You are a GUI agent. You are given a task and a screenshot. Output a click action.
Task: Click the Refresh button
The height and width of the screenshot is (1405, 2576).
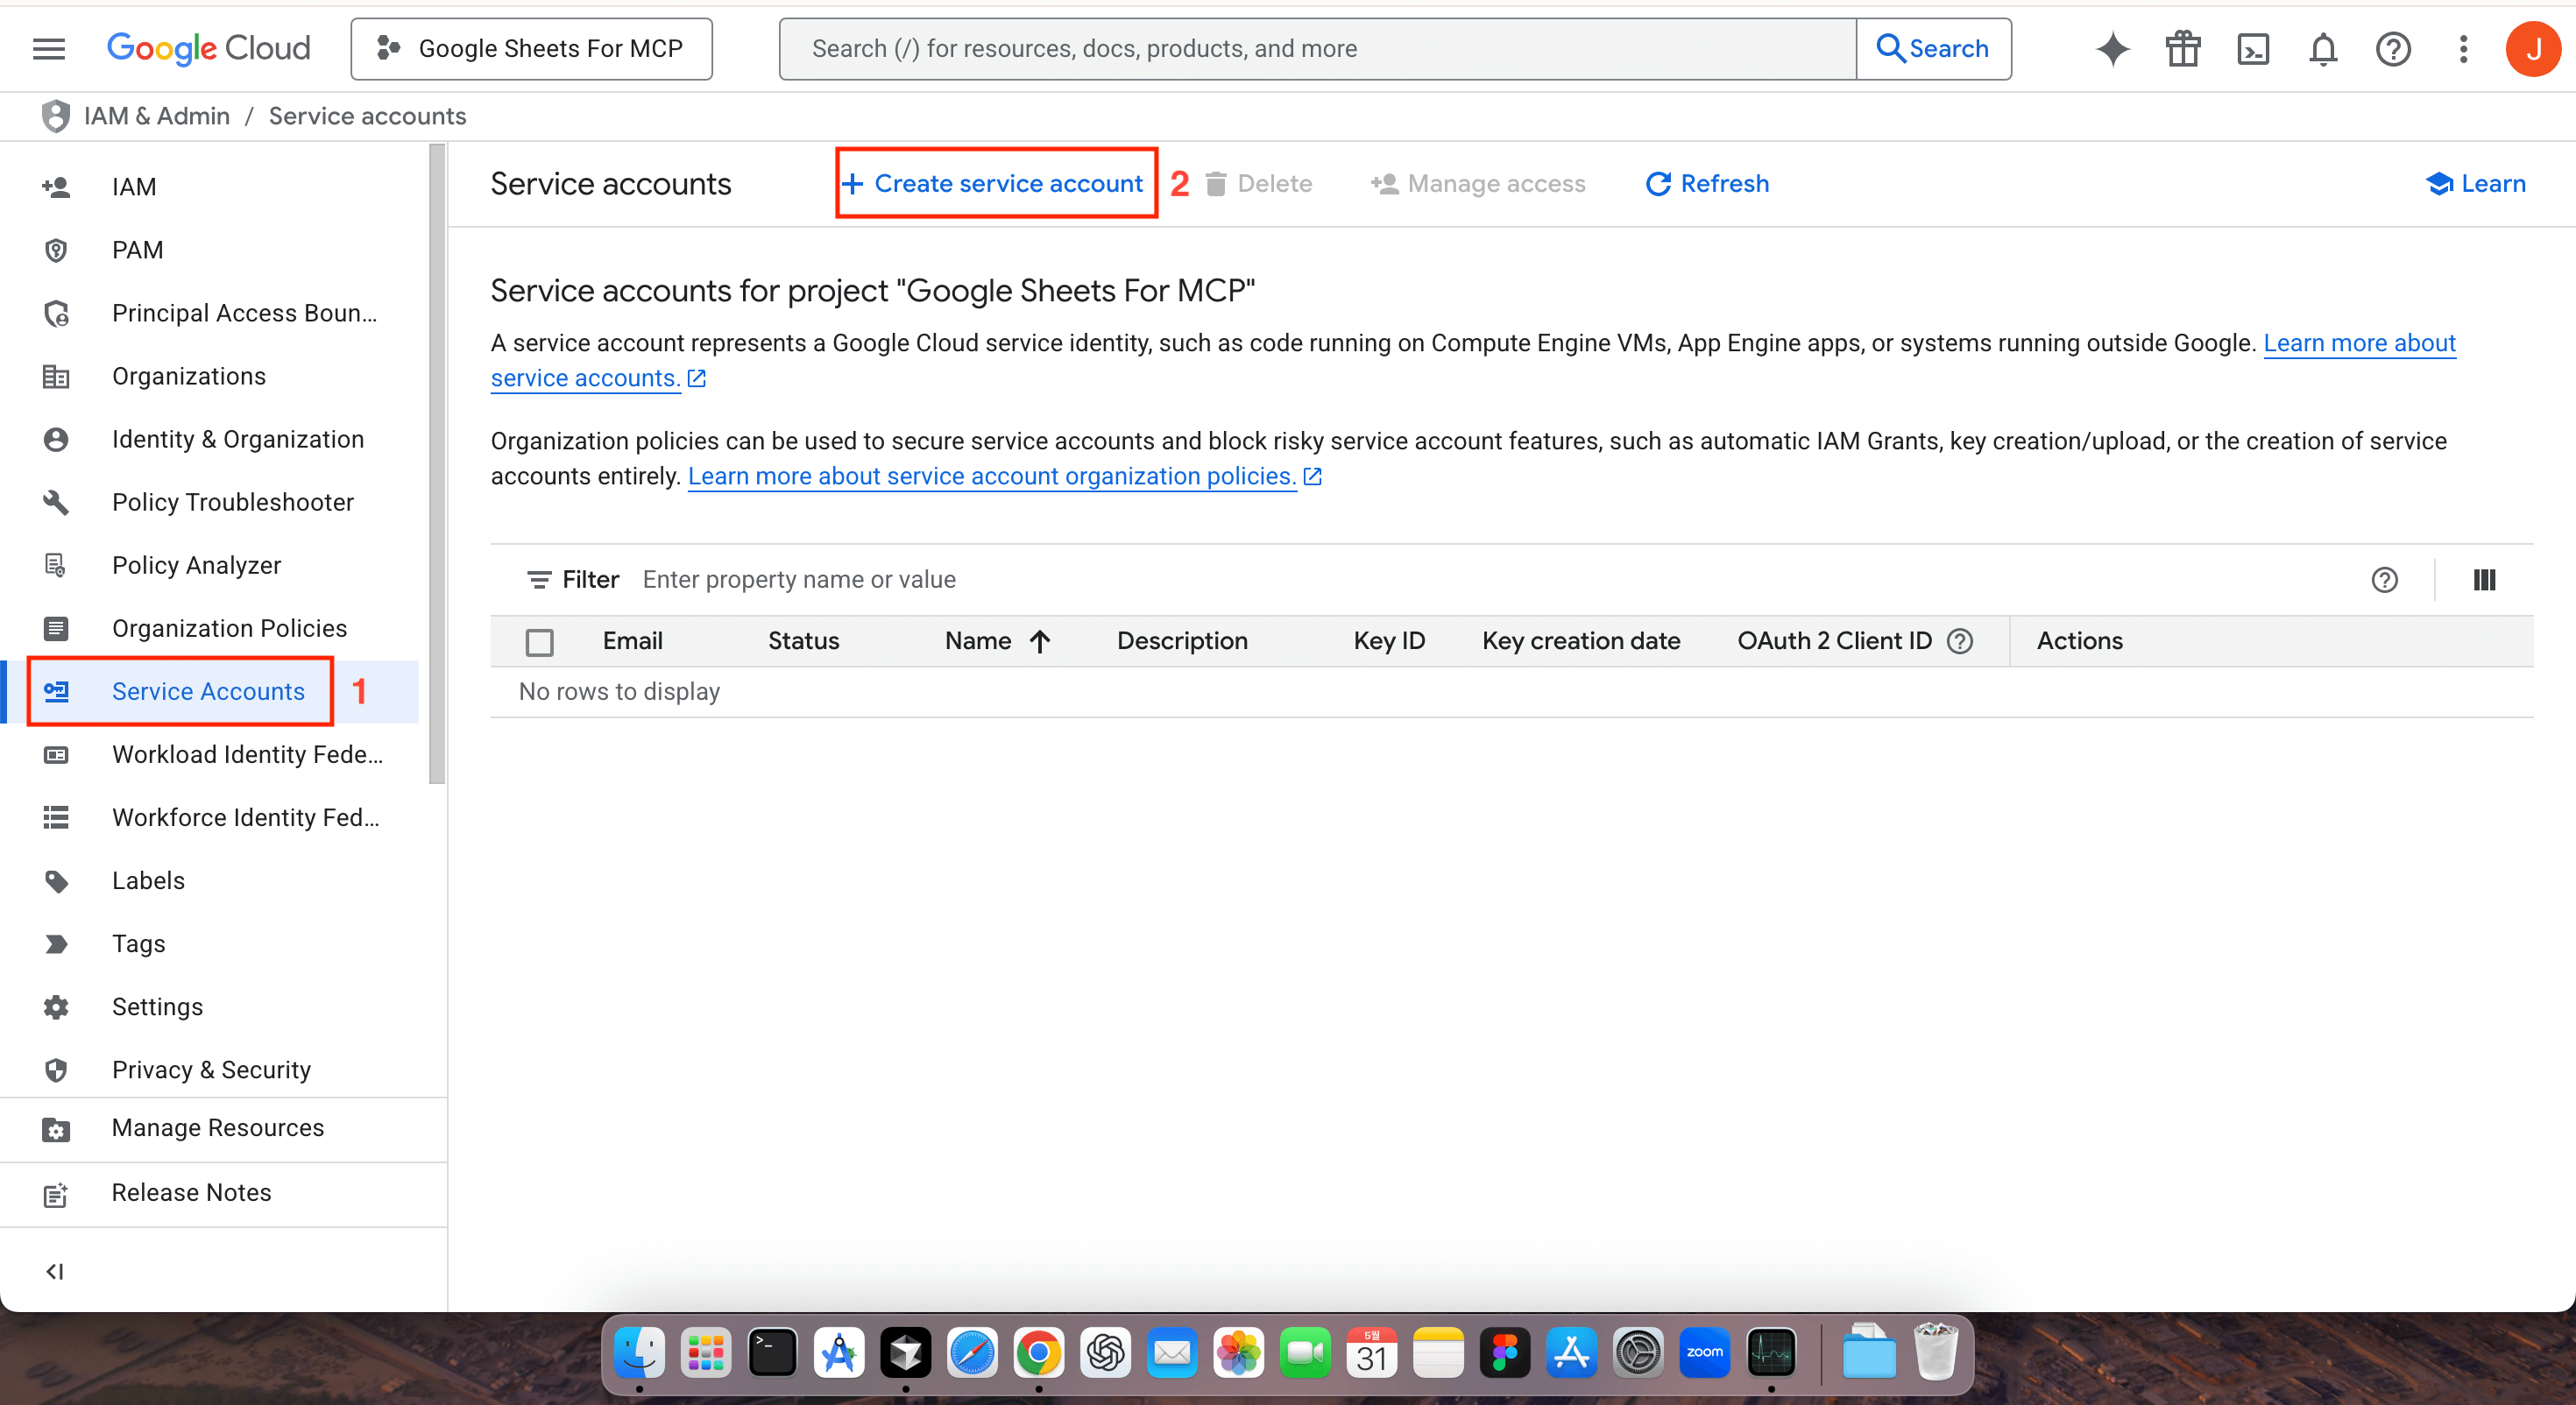click(1707, 183)
